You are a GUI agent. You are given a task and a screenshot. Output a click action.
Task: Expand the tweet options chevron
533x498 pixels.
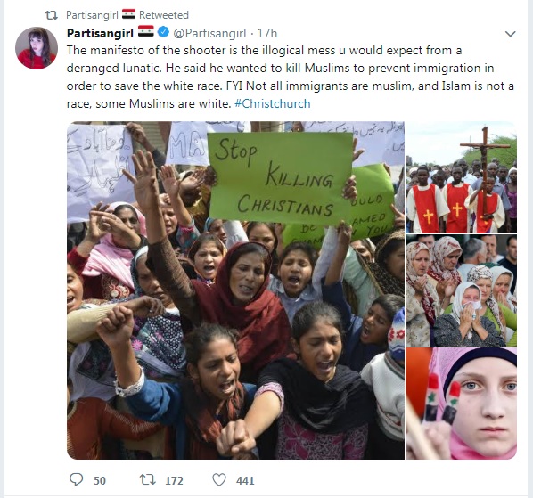[510, 34]
